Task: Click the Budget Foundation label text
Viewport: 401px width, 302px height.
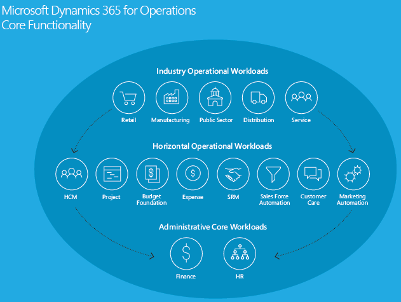Action: (152, 200)
